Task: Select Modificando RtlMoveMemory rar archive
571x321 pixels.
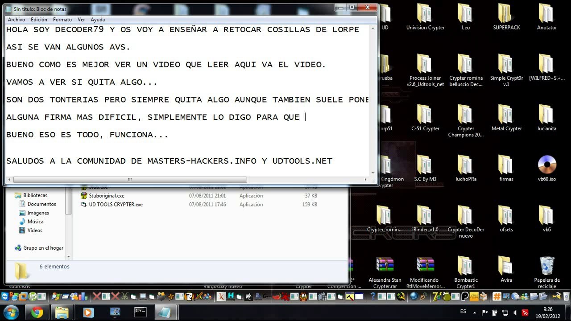Action: point(425,273)
